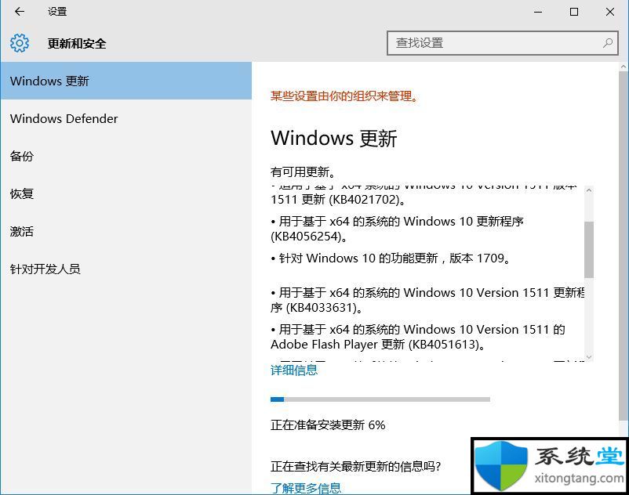Click the update install progress bar
This screenshot has width=629, height=495.
pyautogui.click(x=380, y=399)
